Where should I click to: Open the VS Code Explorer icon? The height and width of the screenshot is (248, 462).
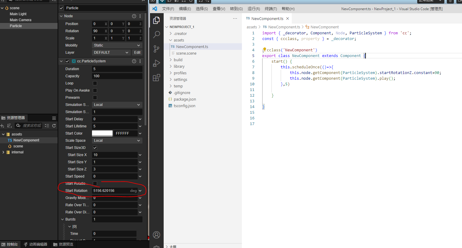pyautogui.click(x=156, y=20)
